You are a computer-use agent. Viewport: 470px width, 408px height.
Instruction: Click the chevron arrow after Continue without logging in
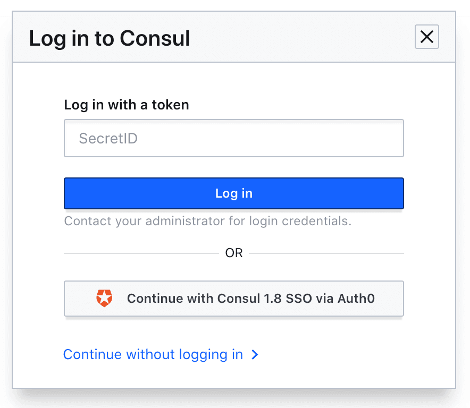click(255, 355)
